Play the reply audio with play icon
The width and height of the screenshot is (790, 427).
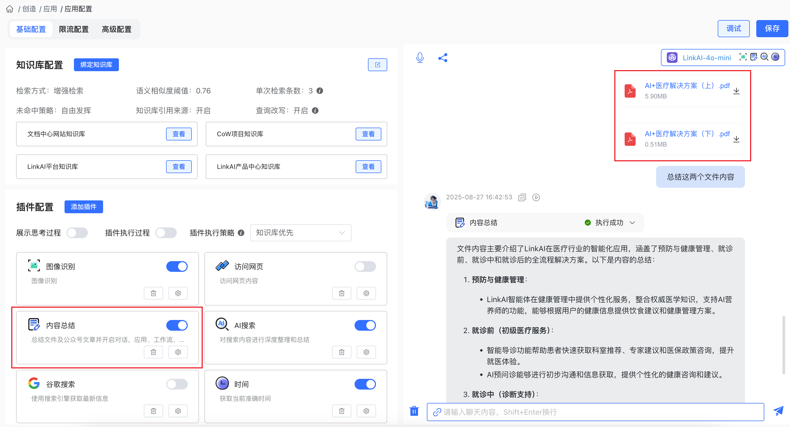pos(536,197)
